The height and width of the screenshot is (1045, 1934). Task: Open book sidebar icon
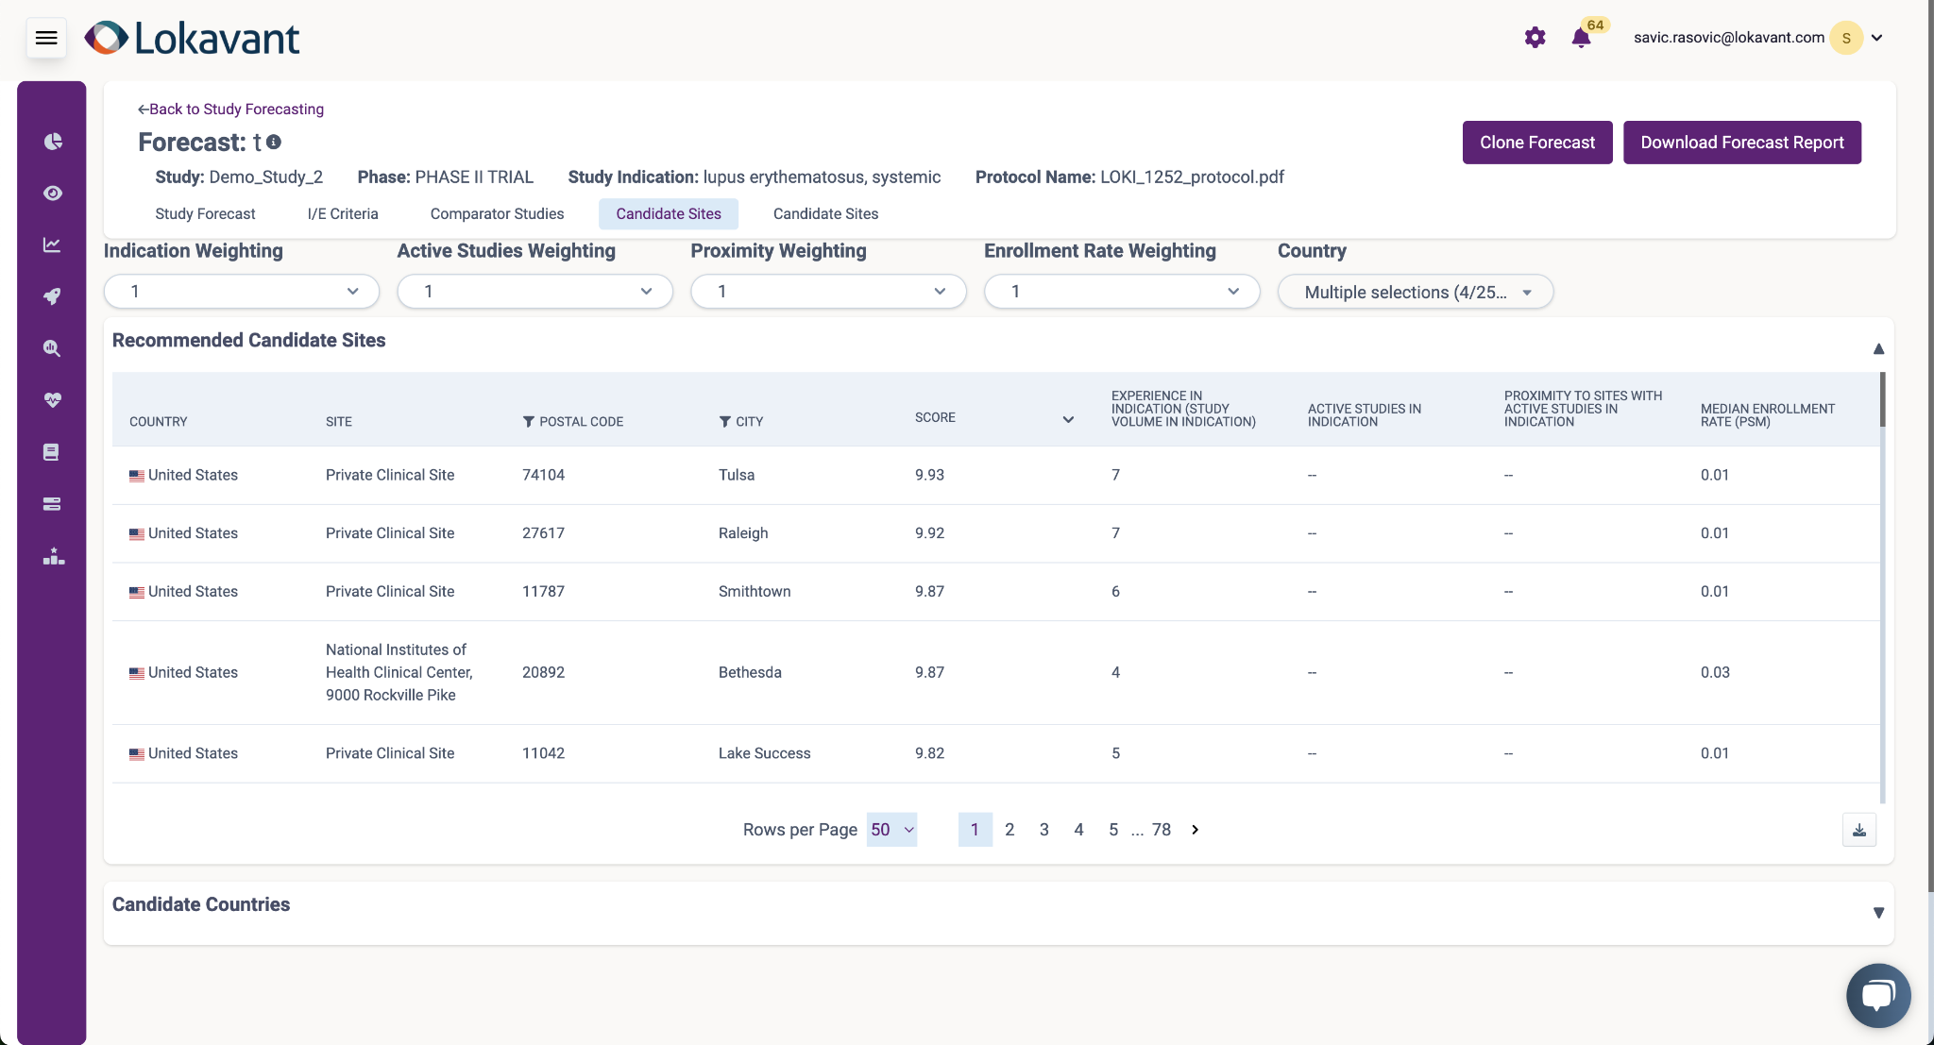(x=53, y=452)
